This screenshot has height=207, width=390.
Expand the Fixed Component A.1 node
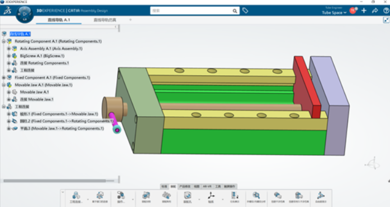[4, 77]
